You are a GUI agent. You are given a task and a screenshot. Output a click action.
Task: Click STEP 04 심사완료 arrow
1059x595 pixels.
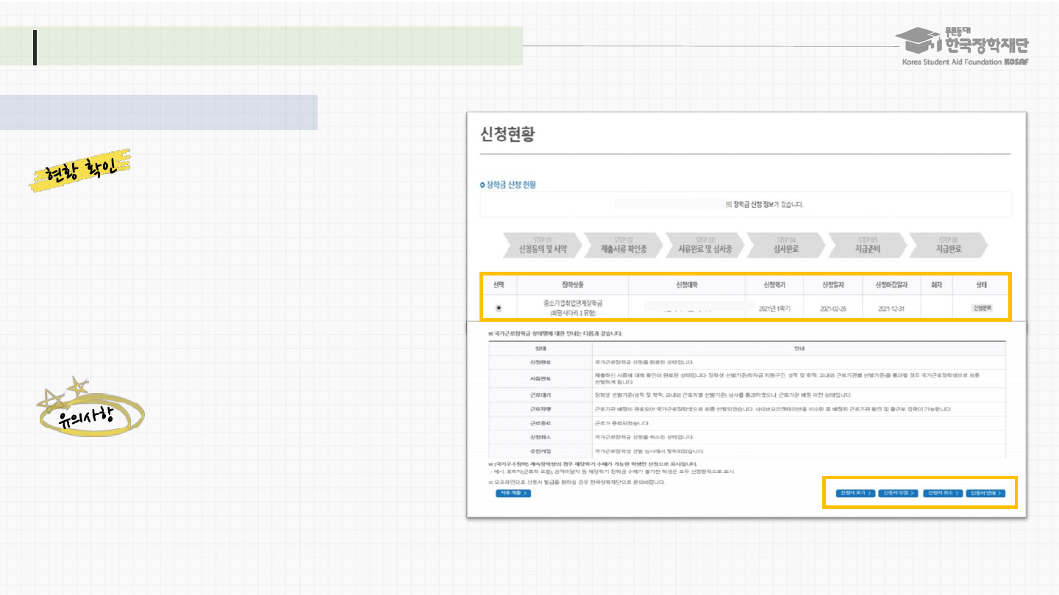(786, 245)
